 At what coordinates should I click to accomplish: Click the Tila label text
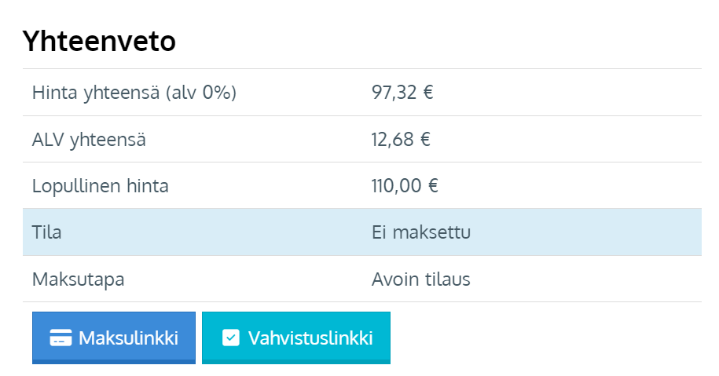tap(47, 232)
